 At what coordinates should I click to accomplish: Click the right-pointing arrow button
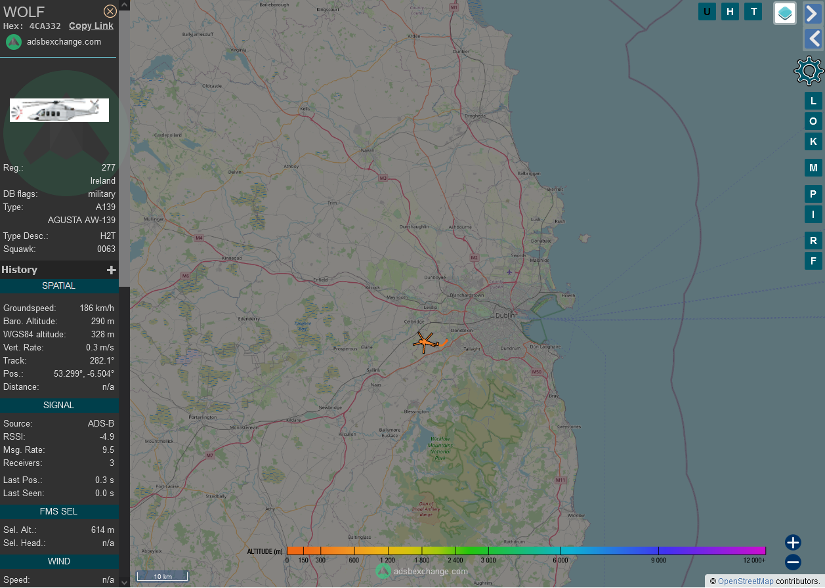[813, 13]
